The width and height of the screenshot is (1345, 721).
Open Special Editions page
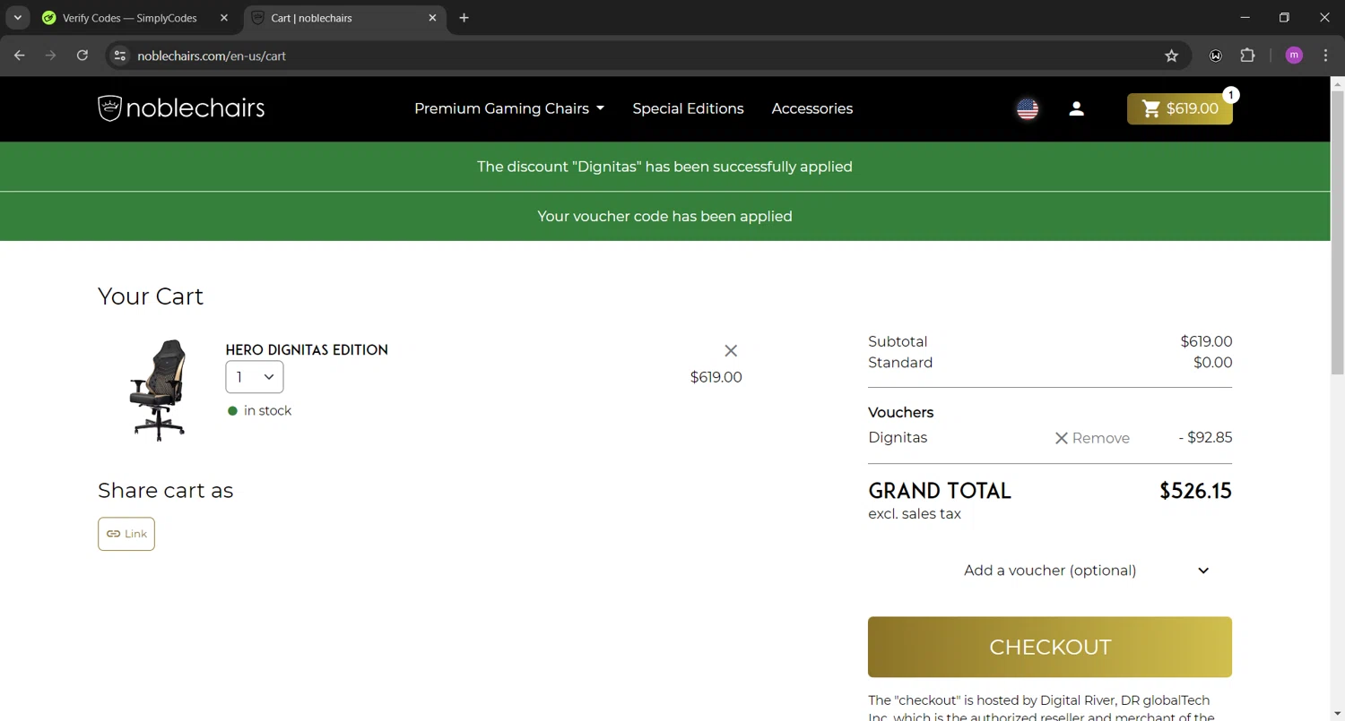688,108
